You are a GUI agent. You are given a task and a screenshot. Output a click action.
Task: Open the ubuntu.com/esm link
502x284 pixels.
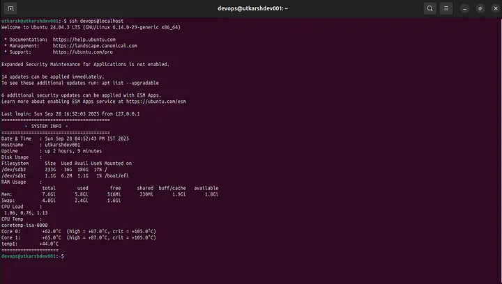156,101
